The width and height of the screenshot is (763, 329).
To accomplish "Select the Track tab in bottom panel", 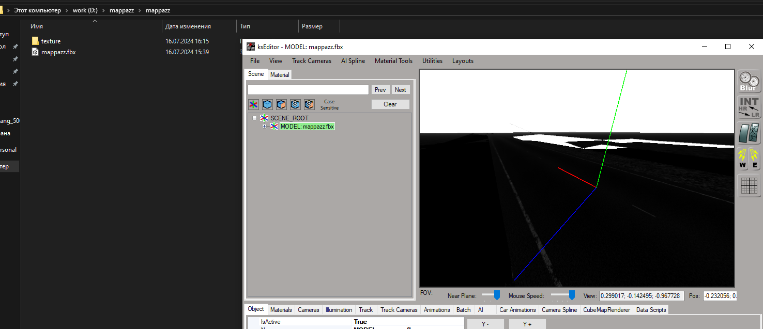I will (366, 310).
